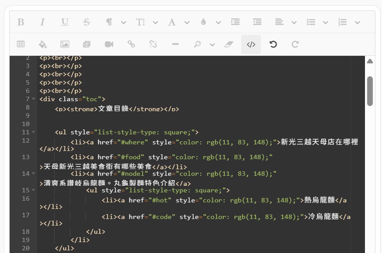Click the paint bucket fill icon
The height and width of the screenshot is (253, 382).
[x=43, y=44]
